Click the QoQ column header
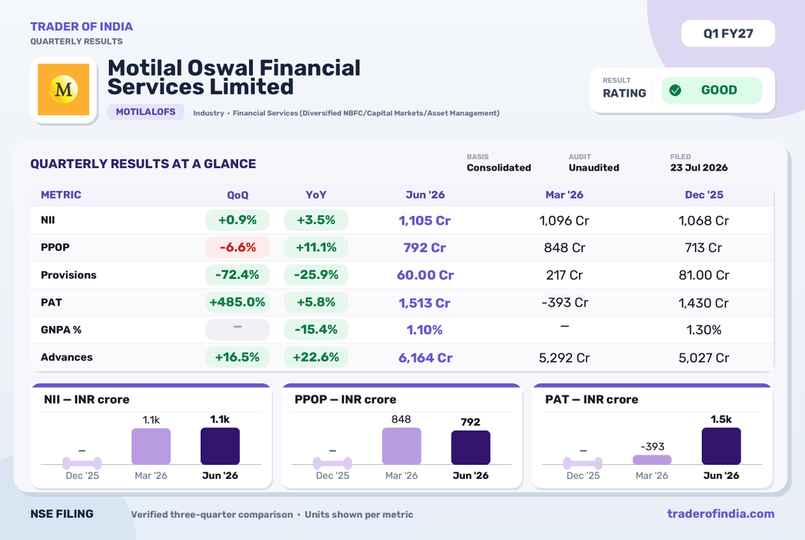The image size is (805, 540). (x=237, y=195)
